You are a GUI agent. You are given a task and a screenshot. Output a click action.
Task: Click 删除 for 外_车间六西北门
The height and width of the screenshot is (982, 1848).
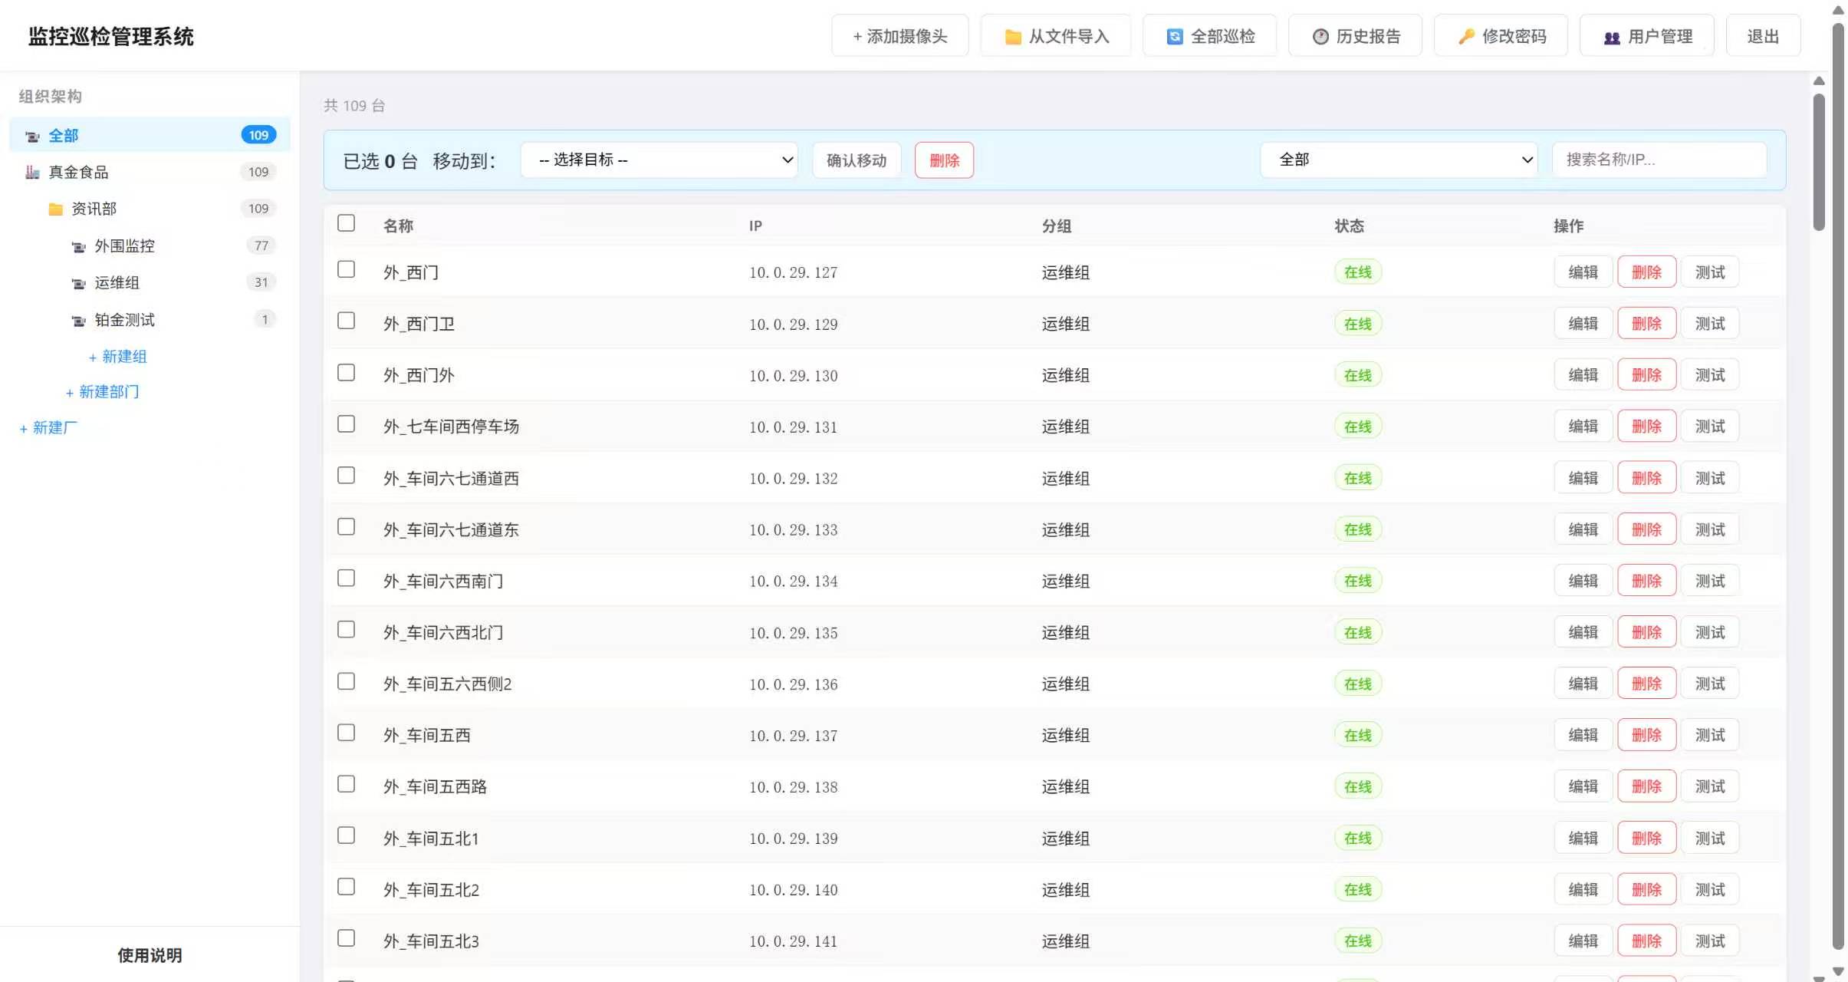point(1646,632)
